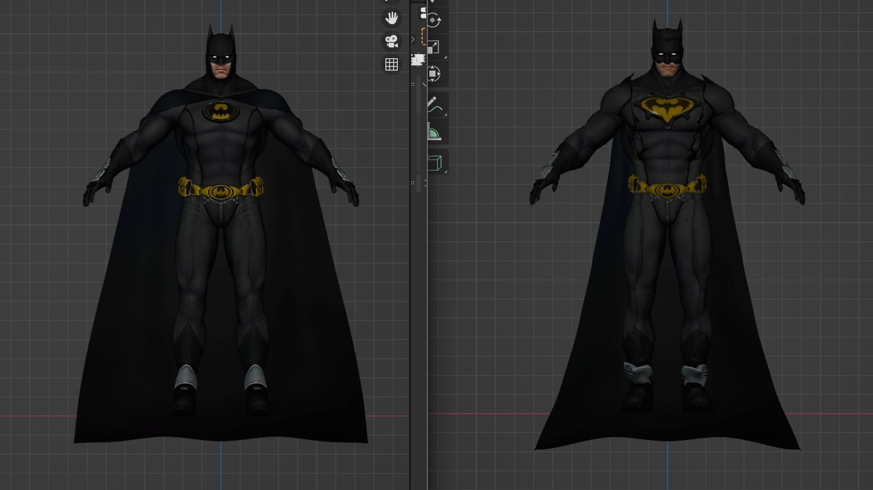Viewport: 873px width, 490px height.
Task: Select the Scale tool
Action: pos(434,47)
